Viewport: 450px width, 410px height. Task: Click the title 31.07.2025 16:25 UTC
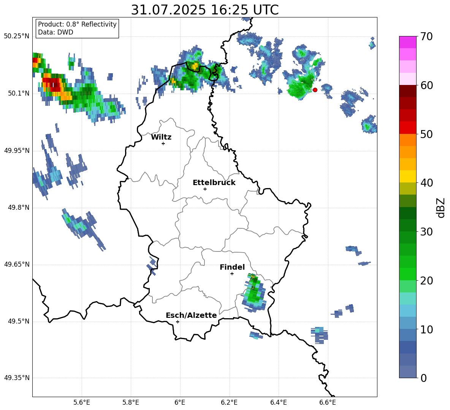point(205,10)
